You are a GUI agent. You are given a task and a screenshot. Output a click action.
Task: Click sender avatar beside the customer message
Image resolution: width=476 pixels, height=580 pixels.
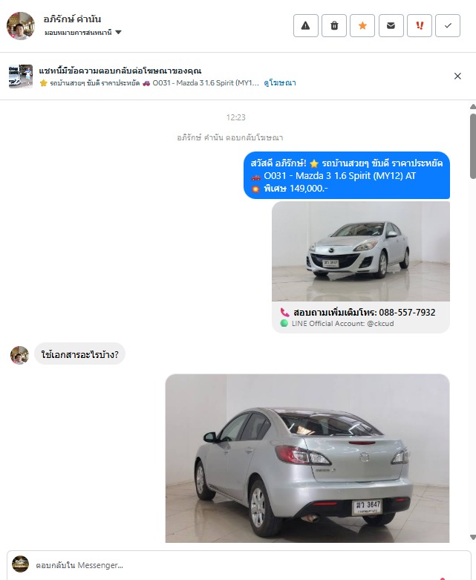coord(19,355)
